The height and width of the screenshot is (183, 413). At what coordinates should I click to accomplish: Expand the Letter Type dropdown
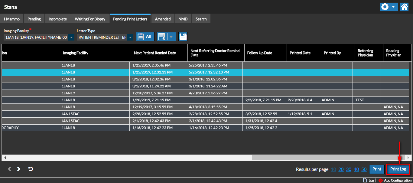[x=130, y=38]
